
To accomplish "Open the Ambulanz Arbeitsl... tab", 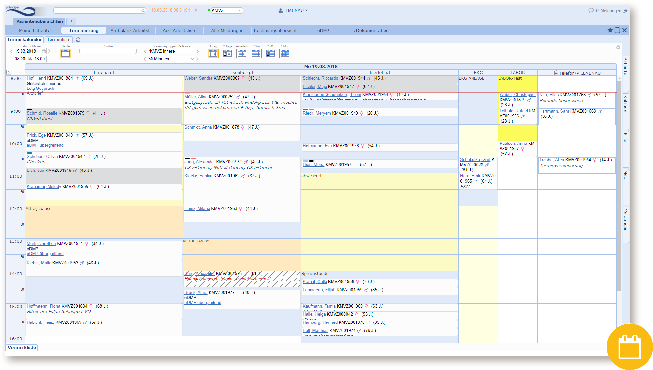I will [132, 30].
